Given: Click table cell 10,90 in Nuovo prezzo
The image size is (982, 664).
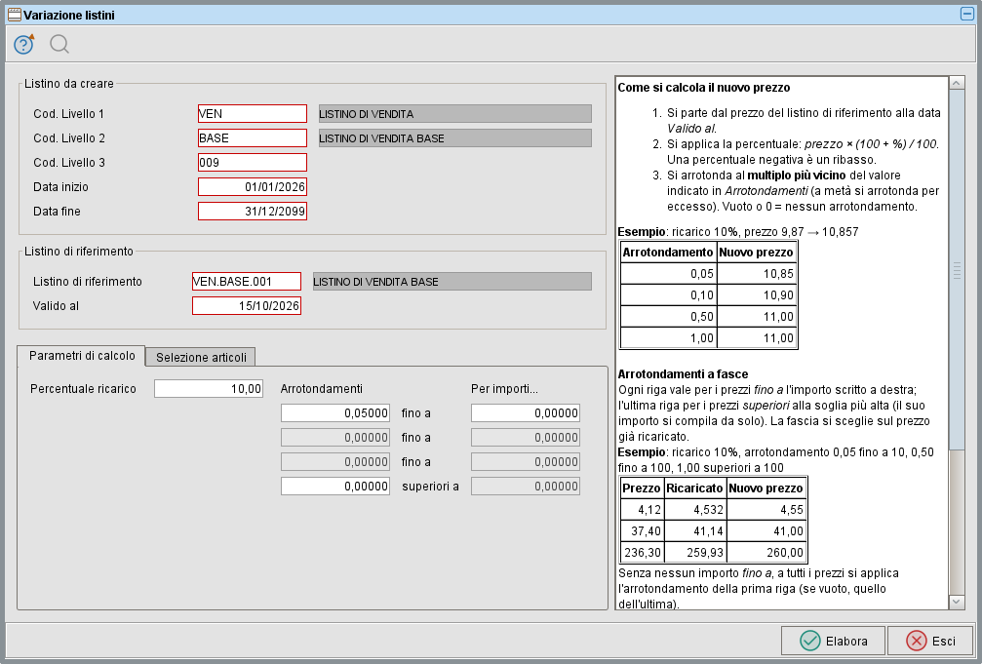Looking at the screenshot, I should point(757,295).
